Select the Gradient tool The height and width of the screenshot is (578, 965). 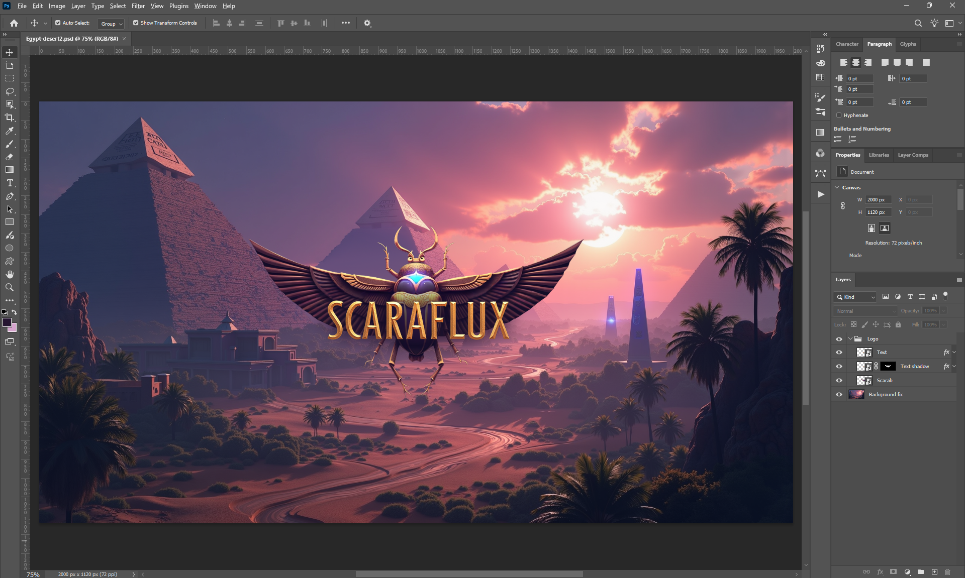click(10, 170)
